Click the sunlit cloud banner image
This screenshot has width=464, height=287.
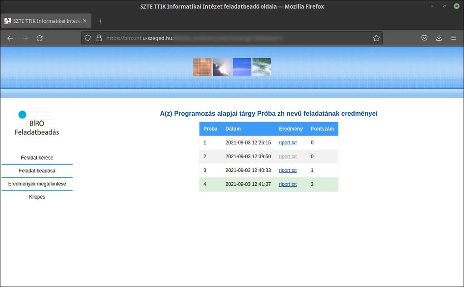(222, 67)
